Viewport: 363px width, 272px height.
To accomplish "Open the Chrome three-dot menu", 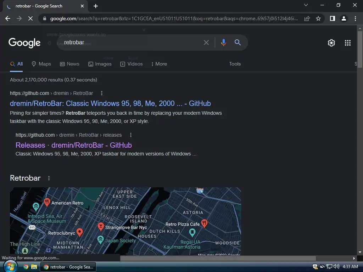I will (x=355, y=18).
